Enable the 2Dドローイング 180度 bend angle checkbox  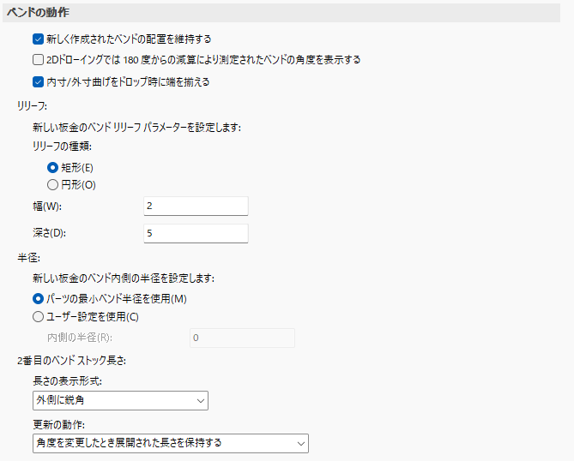[38, 60]
